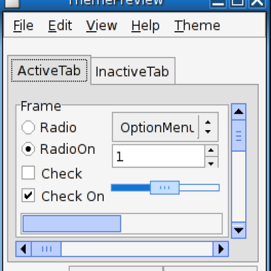Open the File menu

pos(23,26)
